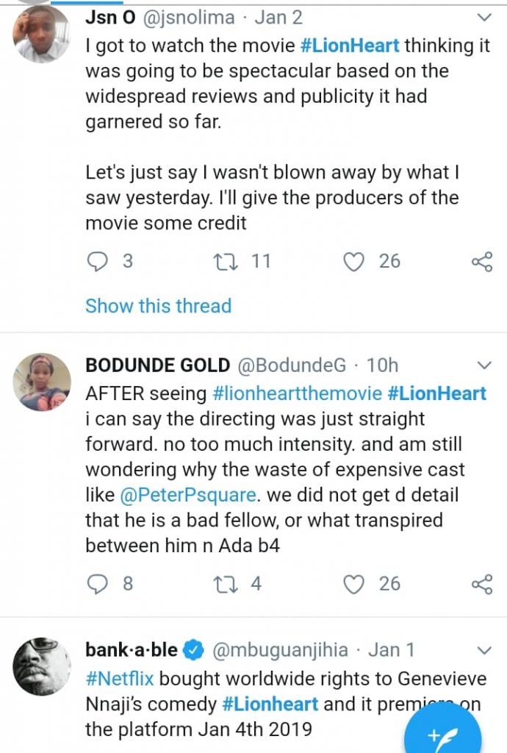Reply to Jsn O's LionHeart tweet
Image resolution: width=507 pixels, height=753 pixels.
coord(98,261)
